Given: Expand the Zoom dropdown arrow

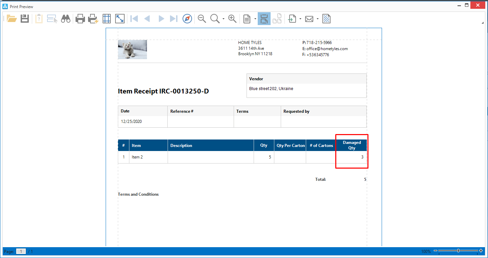Looking at the screenshot, I should (x=223, y=19).
